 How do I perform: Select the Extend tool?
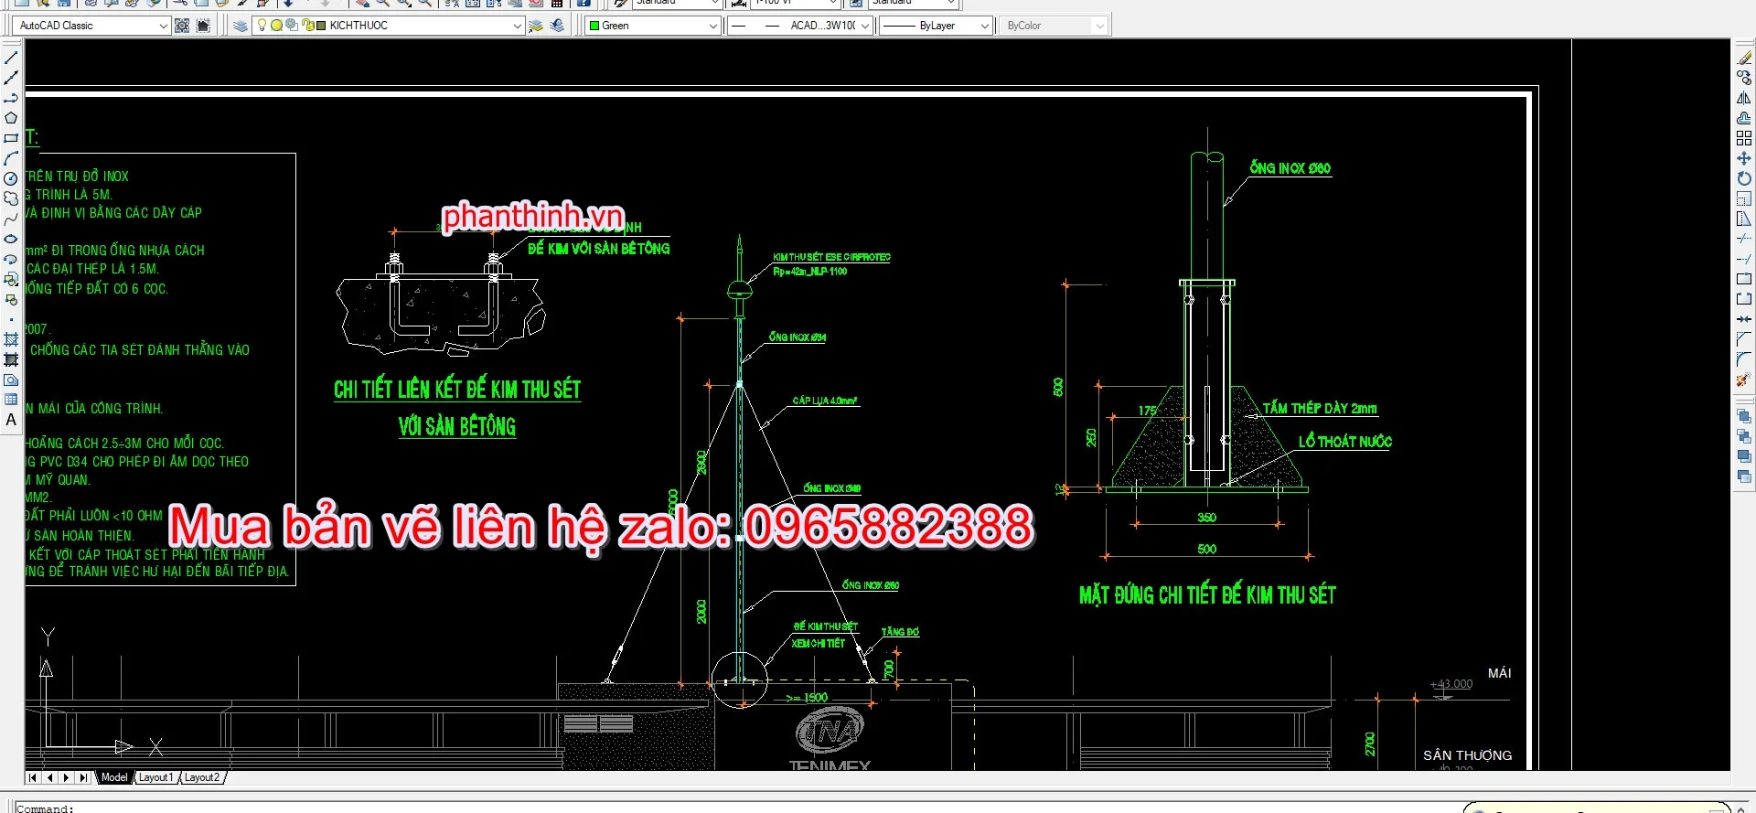[1744, 259]
